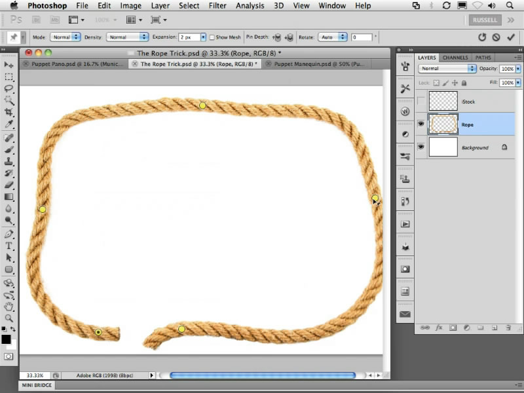Image resolution: width=524 pixels, height=393 pixels.
Task: Click the Mini Bridge panel label
Action: (37, 386)
